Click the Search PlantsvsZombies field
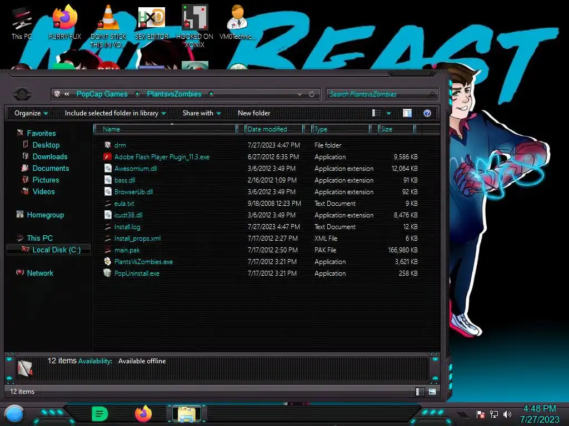569x426 pixels. (382, 94)
